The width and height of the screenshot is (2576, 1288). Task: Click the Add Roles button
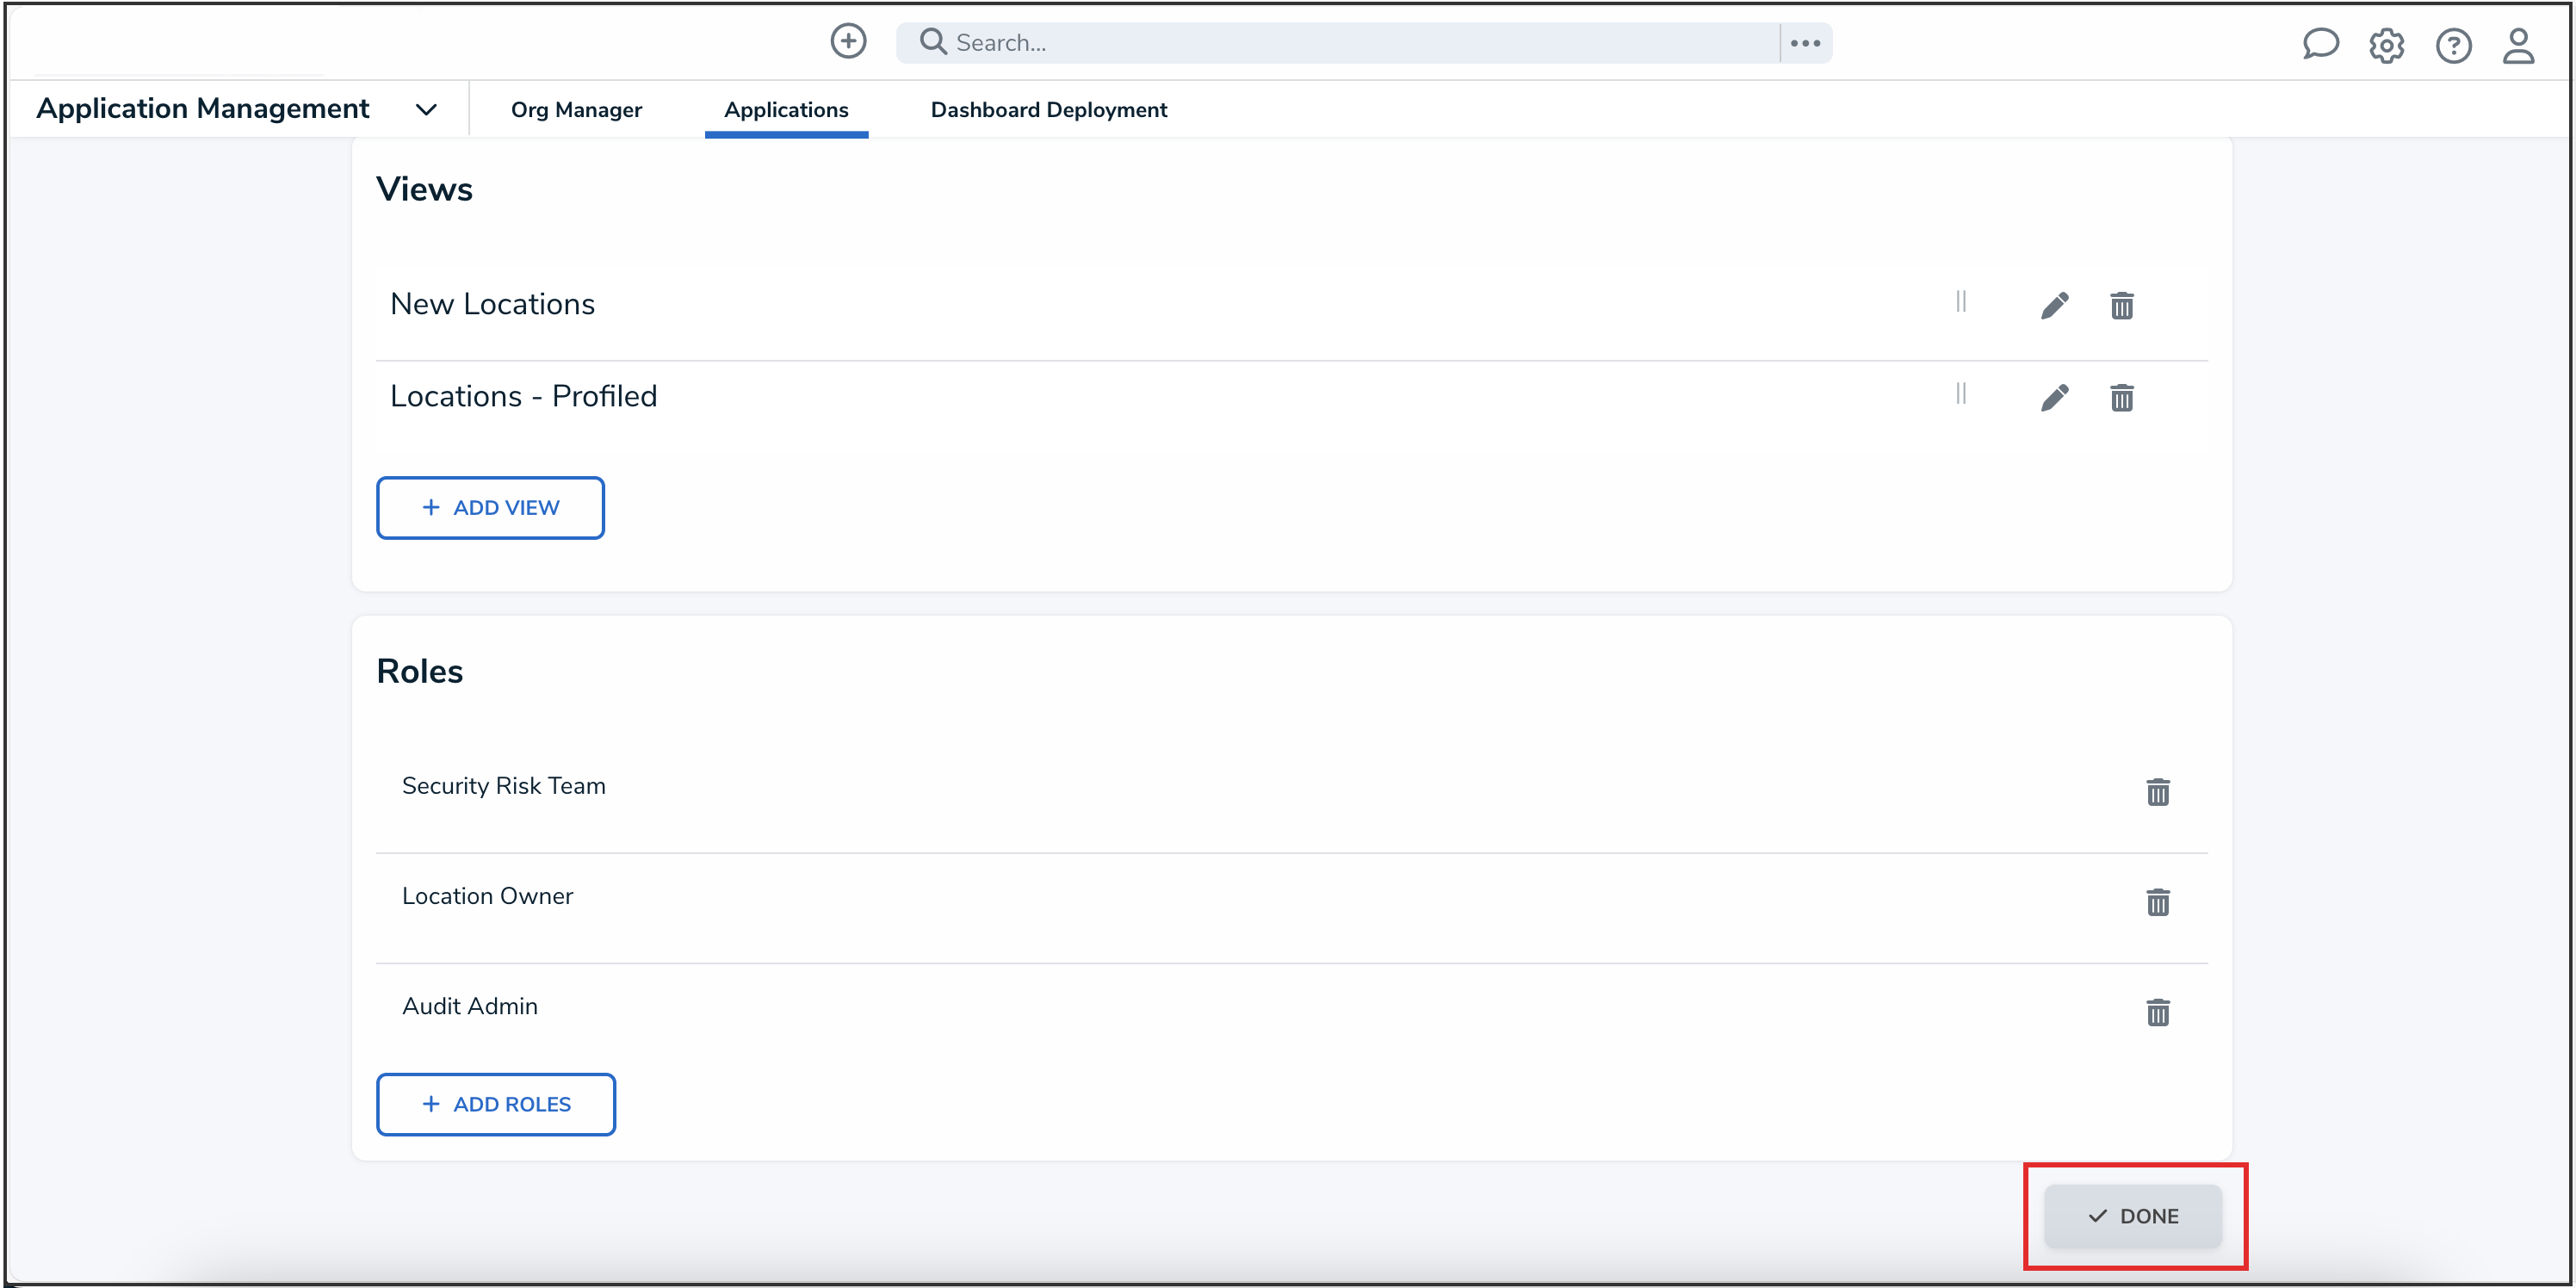(x=495, y=1104)
